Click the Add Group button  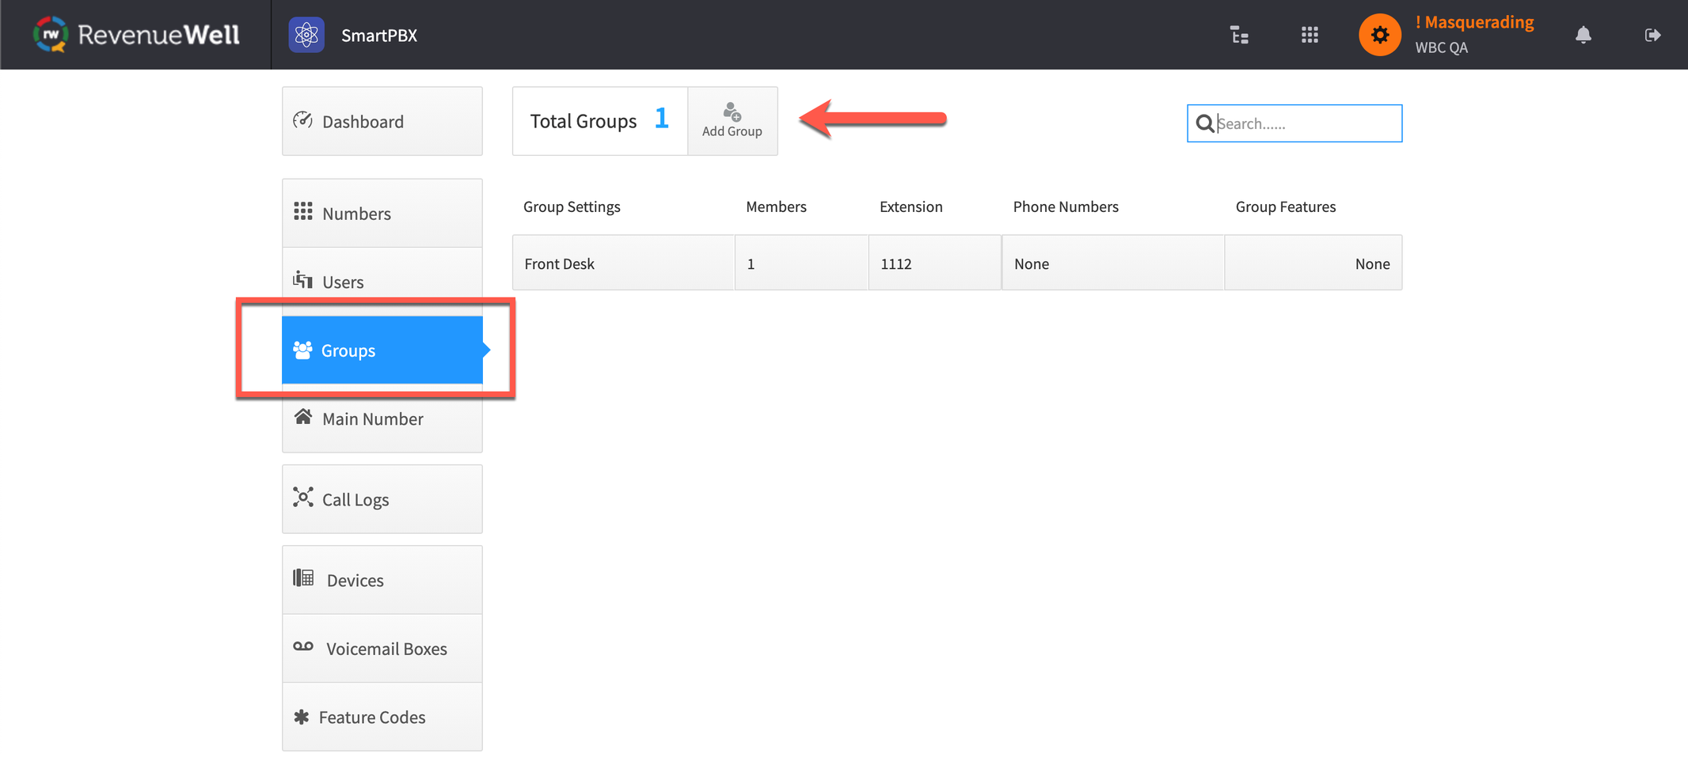732,121
